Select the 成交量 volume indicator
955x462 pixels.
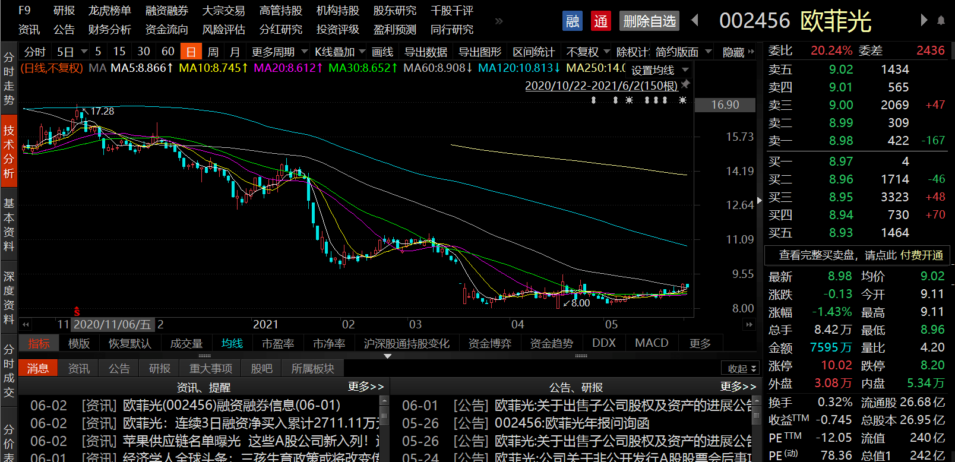(186, 343)
